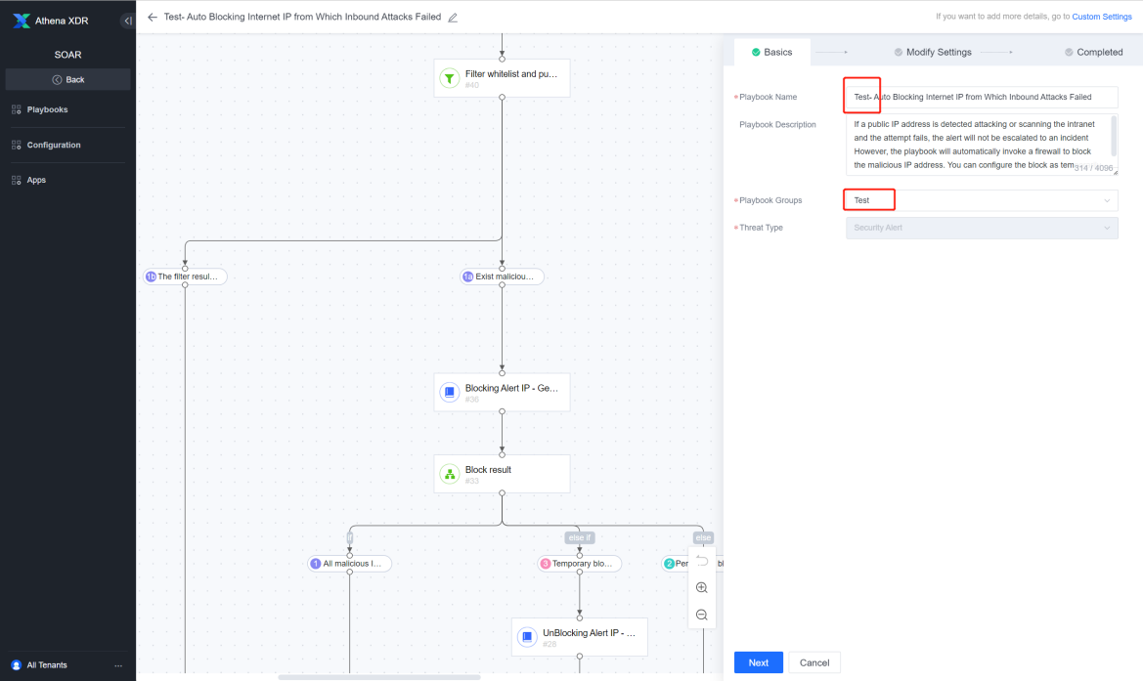Open the Threat Type dropdown
Viewport: 1143px width, 681px height.
[x=981, y=228]
